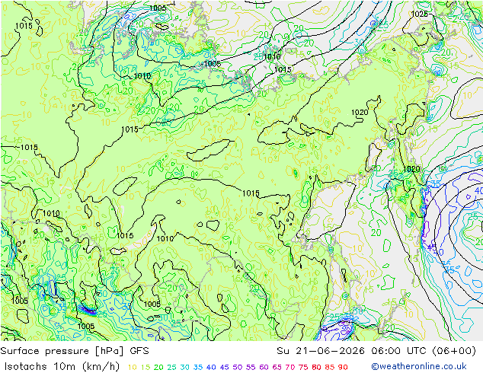Click the "25" value in the isotach legend

click(x=171, y=367)
